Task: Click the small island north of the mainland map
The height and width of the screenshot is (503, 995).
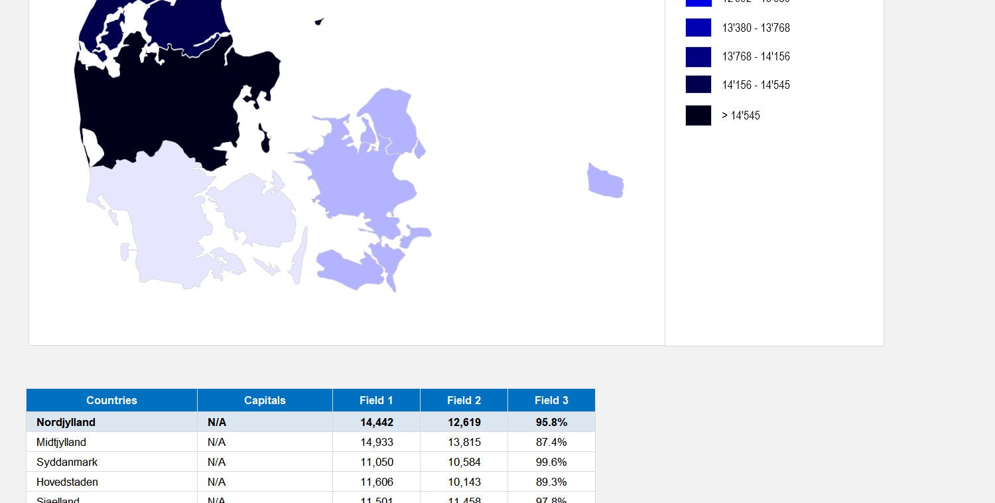Action: pyautogui.click(x=319, y=21)
